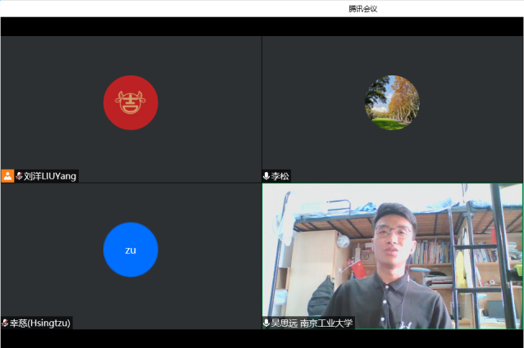Image resolution: width=524 pixels, height=348 pixels.
Task: Click the orange host icon beside 刘洋LIUYang
Action: click(7, 175)
